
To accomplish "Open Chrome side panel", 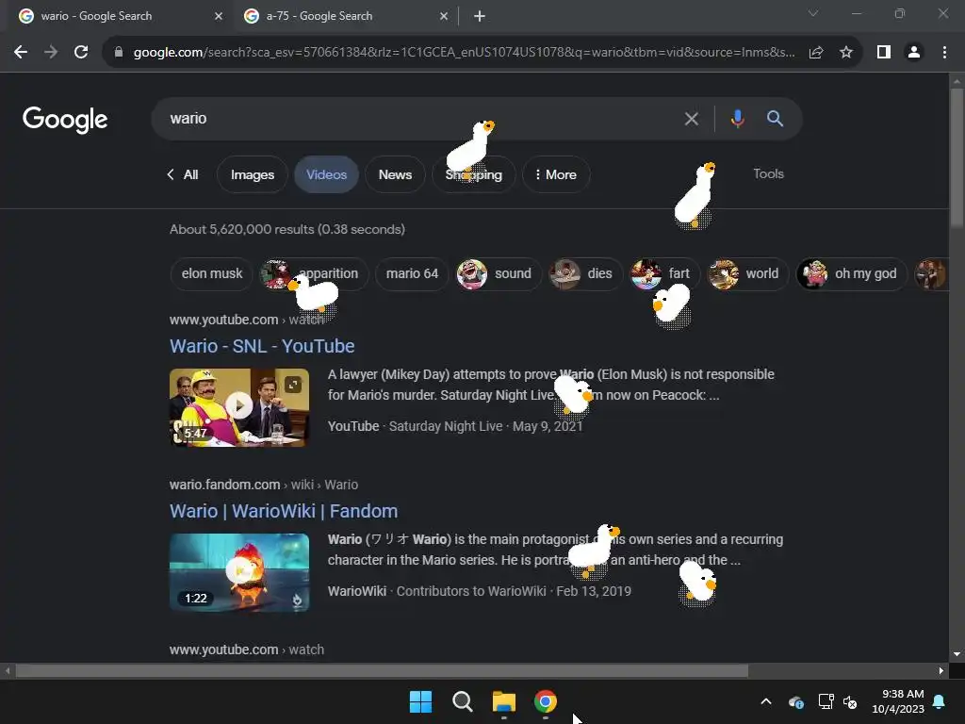I will [884, 53].
